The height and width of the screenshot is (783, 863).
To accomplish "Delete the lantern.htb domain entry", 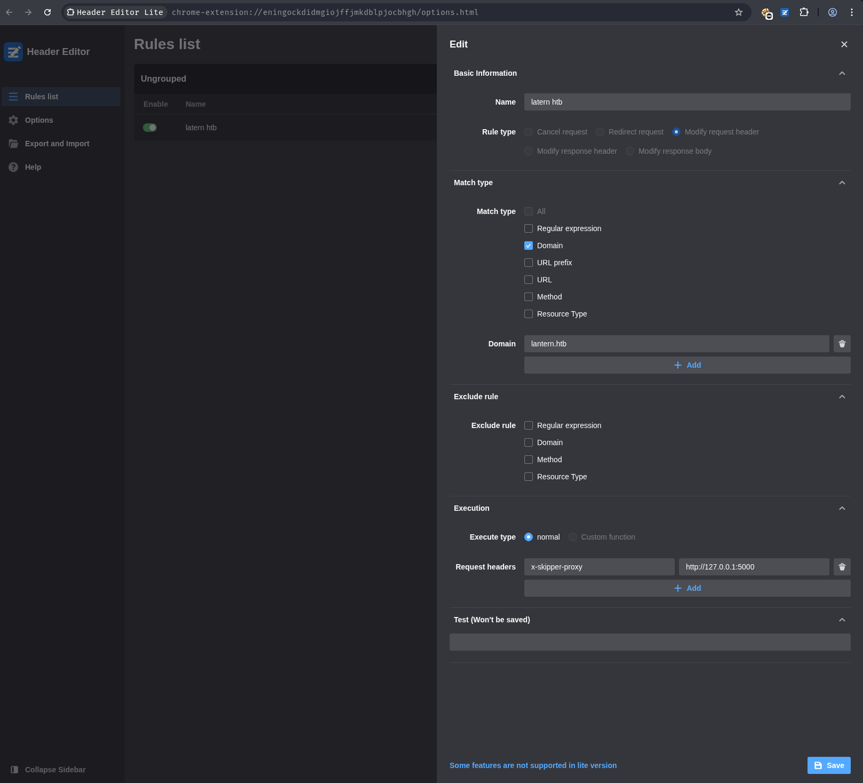I will pyautogui.click(x=842, y=344).
